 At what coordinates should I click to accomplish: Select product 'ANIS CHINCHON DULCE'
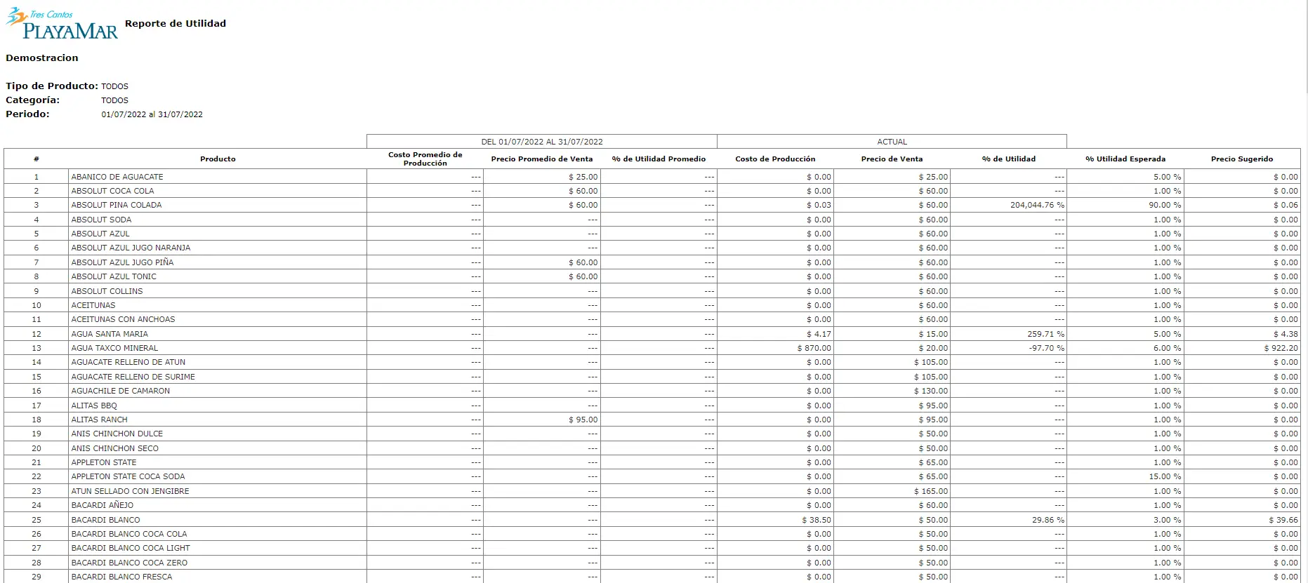pyautogui.click(x=117, y=434)
